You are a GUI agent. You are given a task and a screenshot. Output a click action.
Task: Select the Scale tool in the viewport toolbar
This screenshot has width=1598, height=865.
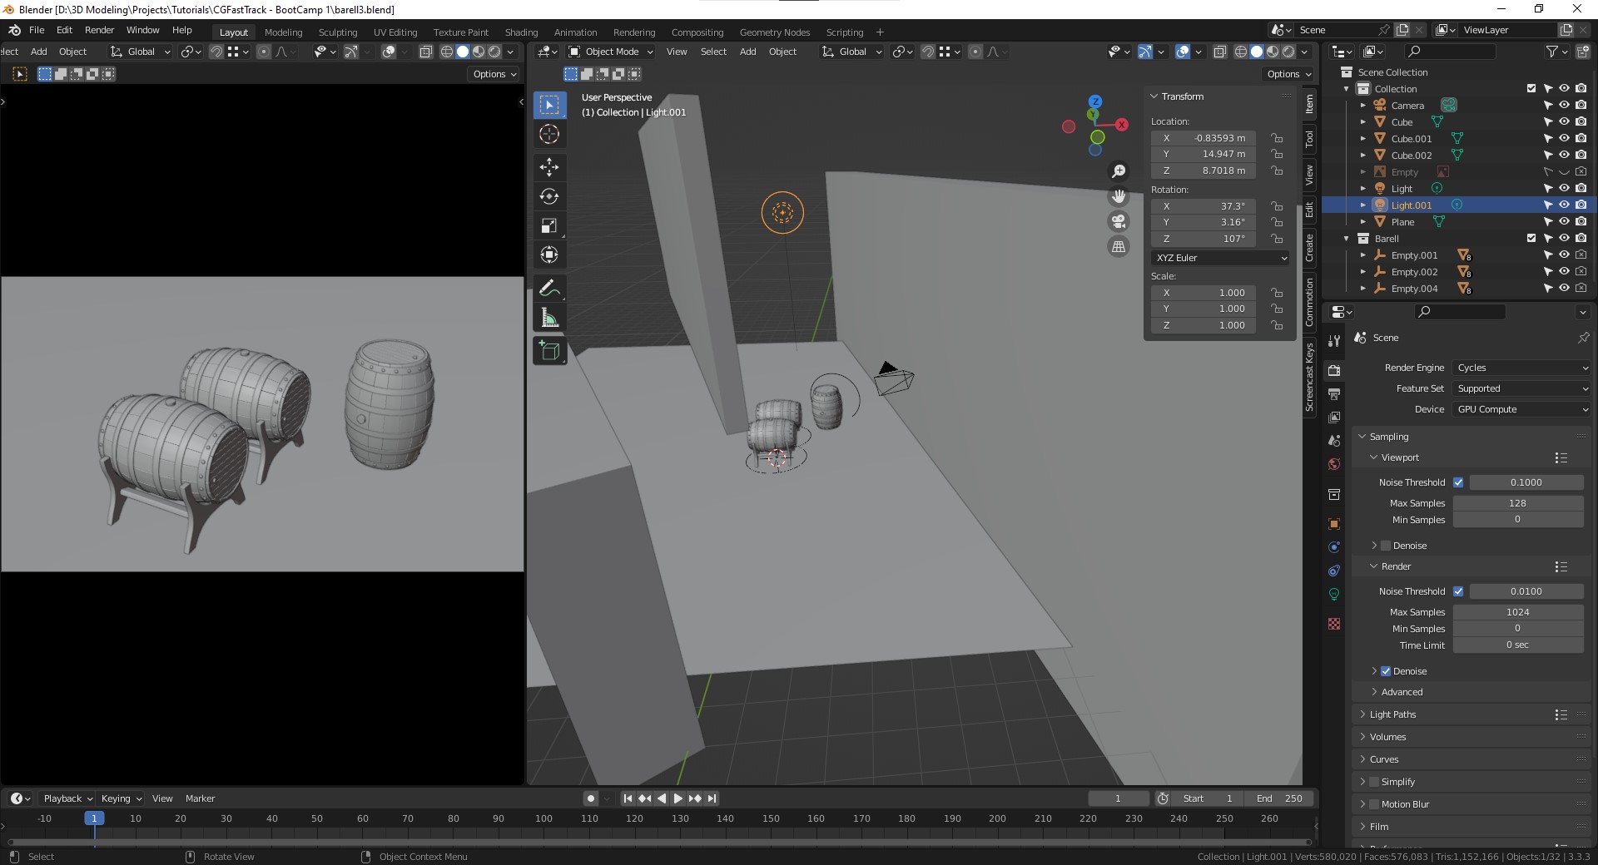coord(549,226)
